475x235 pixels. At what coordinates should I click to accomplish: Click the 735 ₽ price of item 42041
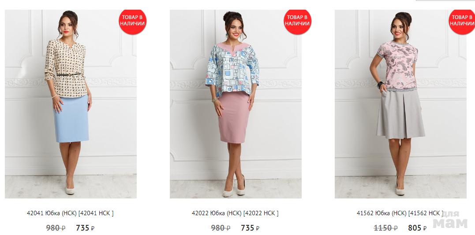(85, 228)
